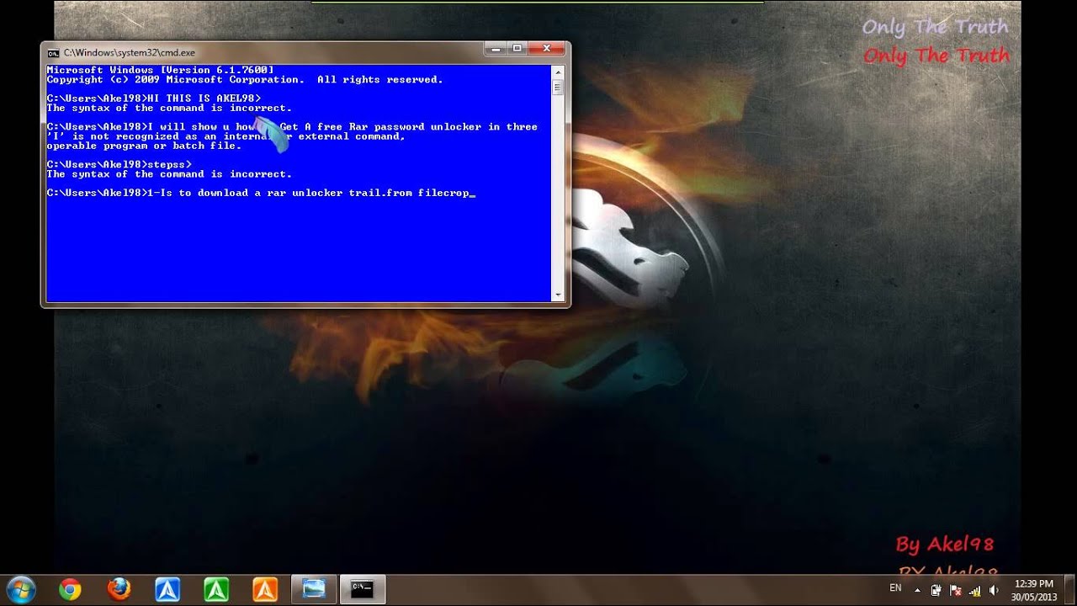Click the cmd.exe window title bar text
Screen dimensions: 1077x606
point(130,52)
